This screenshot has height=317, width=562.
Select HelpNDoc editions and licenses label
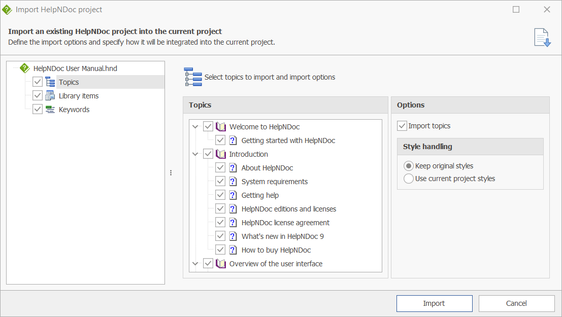(x=288, y=209)
